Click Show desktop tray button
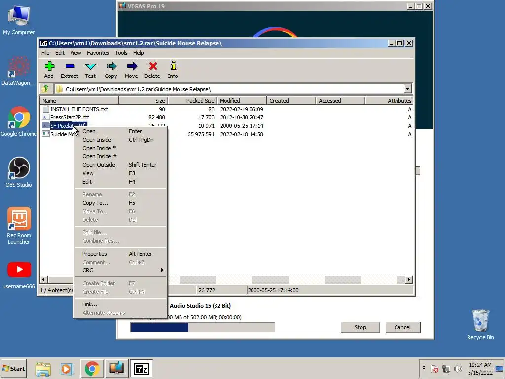 pos(500,368)
